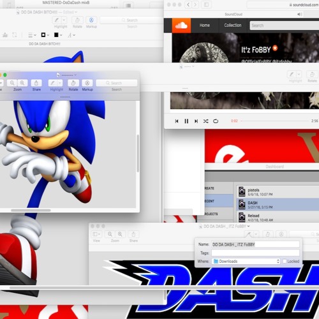Image resolution: width=319 pixels, height=319 pixels.
Task: Open the Projects sidebar section
Action: coord(219,214)
